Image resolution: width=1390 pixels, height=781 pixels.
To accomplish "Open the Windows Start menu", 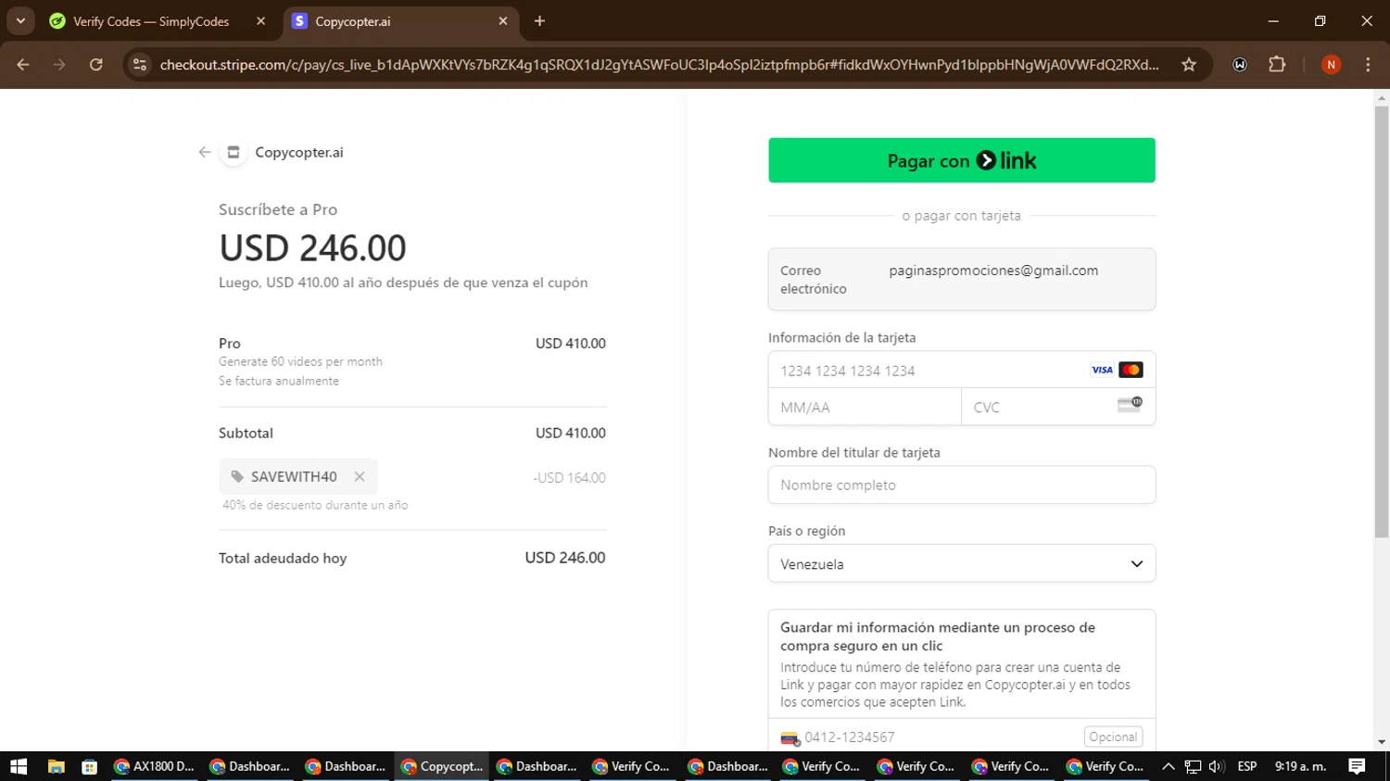I will click(19, 766).
